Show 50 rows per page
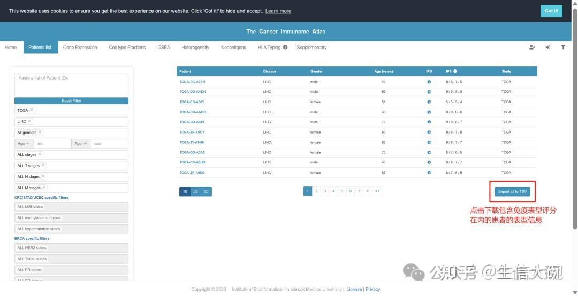Screen dimensions: 578x296 coord(207,191)
